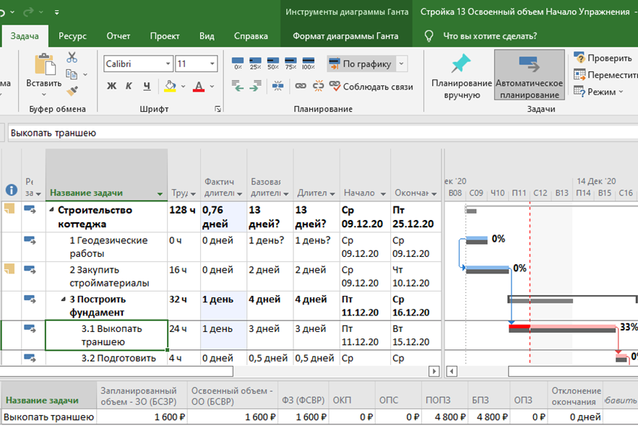Click the unlink tasks icon
The image size is (638, 433).
coord(318,87)
